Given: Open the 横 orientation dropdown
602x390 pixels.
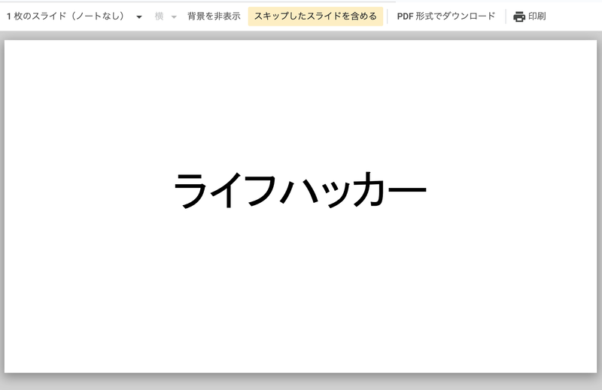Looking at the screenshot, I should click(x=166, y=16).
